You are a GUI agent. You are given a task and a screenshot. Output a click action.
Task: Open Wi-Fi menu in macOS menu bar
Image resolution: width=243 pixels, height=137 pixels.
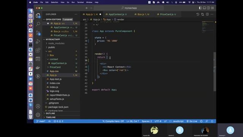189,2
